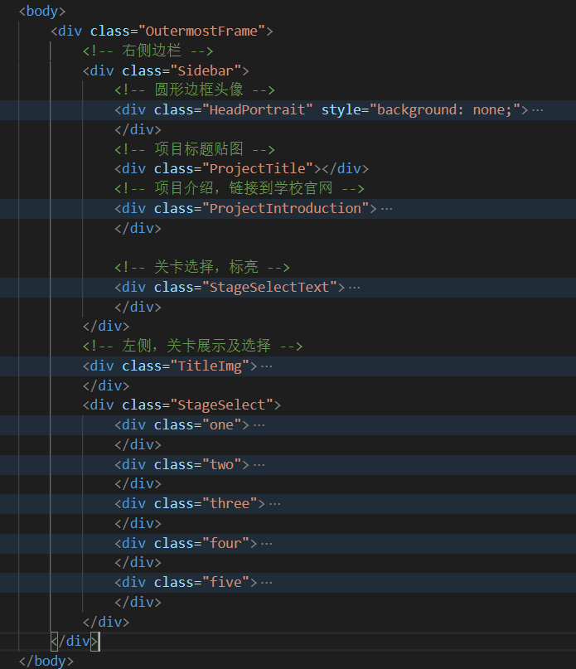Screen dimensions: 576x669
Task: Click the closing div after HeadPortrait line
Action: (138, 129)
